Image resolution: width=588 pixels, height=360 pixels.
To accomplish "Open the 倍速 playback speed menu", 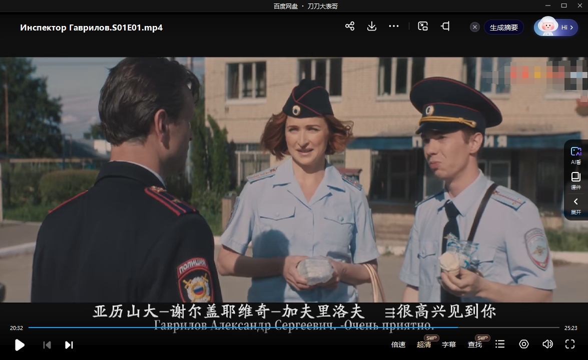I will [x=398, y=344].
